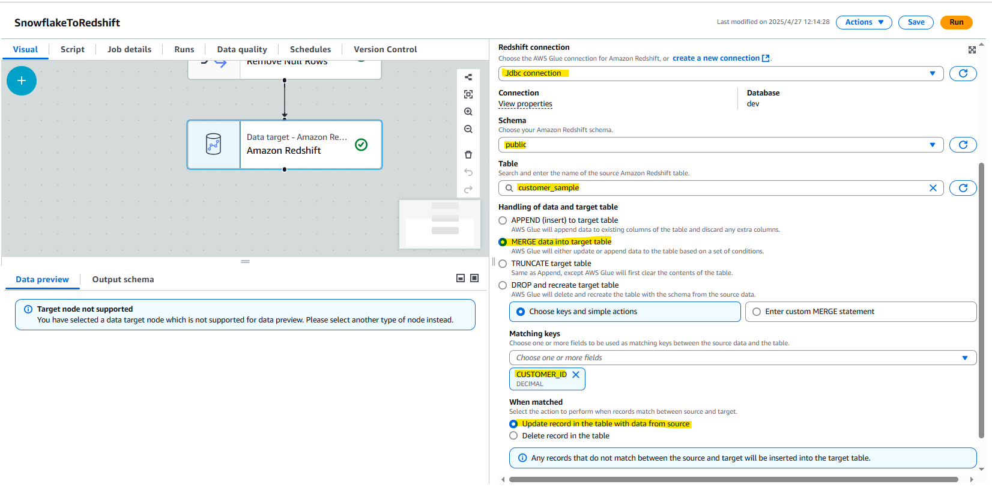
Task: Click the share/layout icon in canvas toolbar
Action: click(x=468, y=77)
